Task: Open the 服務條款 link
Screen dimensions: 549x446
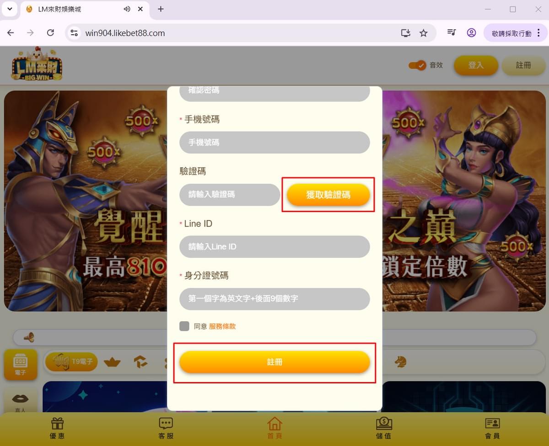Action: pyautogui.click(x=222, y=326)
